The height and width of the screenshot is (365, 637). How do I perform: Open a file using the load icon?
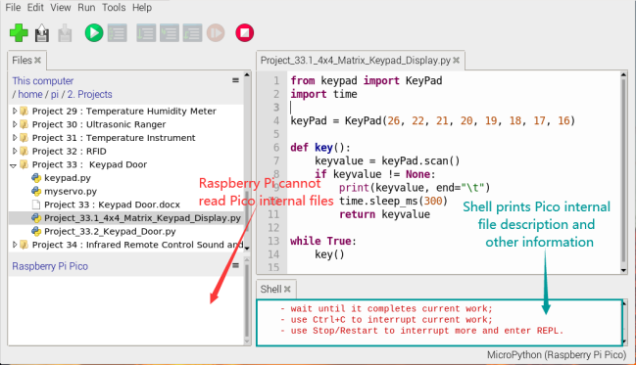point(42,33)
